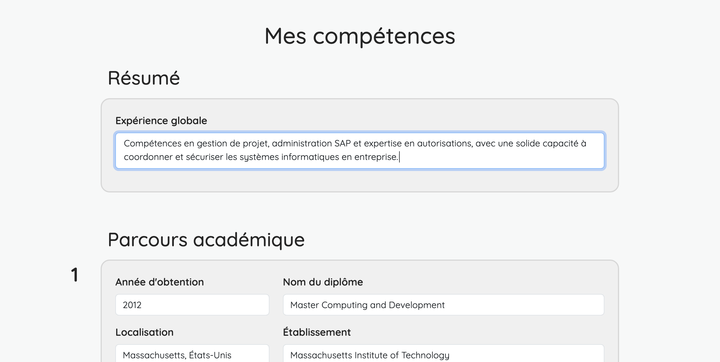This screenshot has height=362, width=720.
Task: Click the 'Mes compétences' page title
Action: [x=360, y=36]
